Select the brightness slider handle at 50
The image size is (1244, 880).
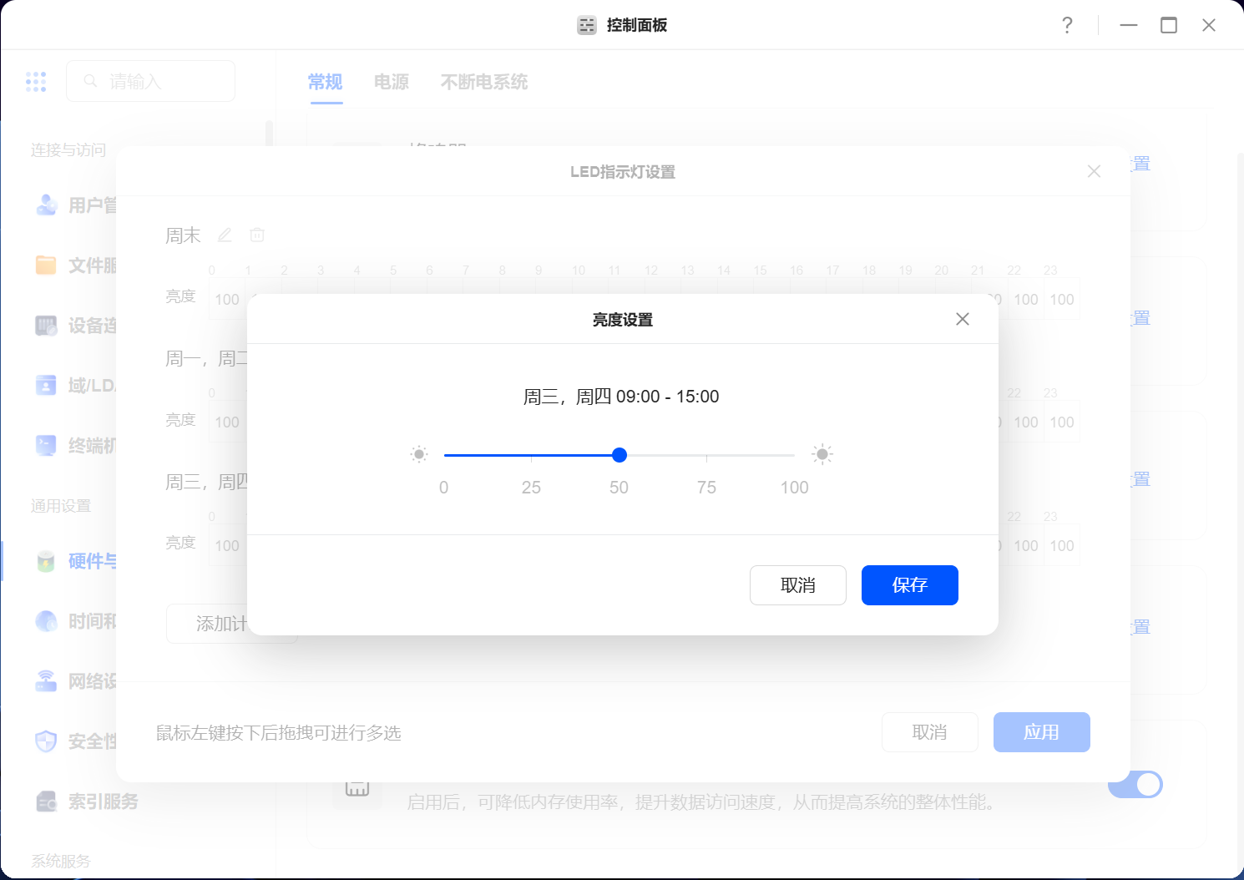619,455
